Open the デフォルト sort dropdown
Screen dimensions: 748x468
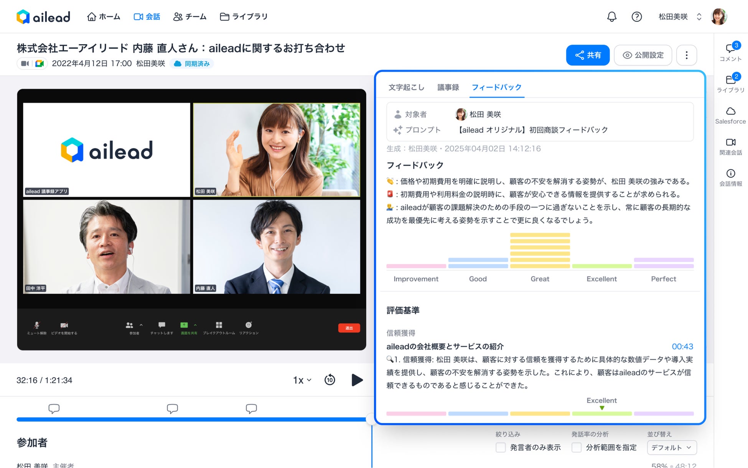pyautogui.click(x=672, y=447)
